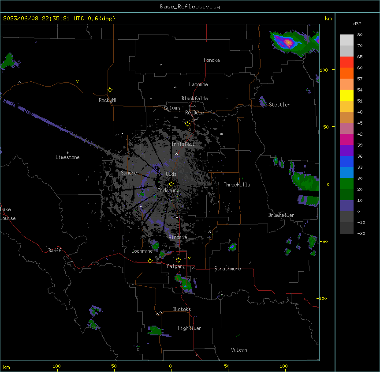Click the yellow diamond marker above Calgary label
The image size is (380, 372).
click(x=179, y=260)
